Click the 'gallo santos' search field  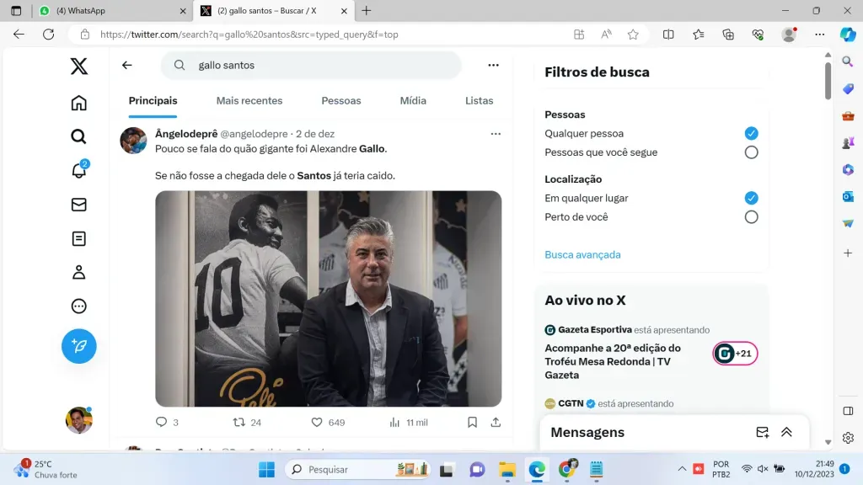(311, 65)
